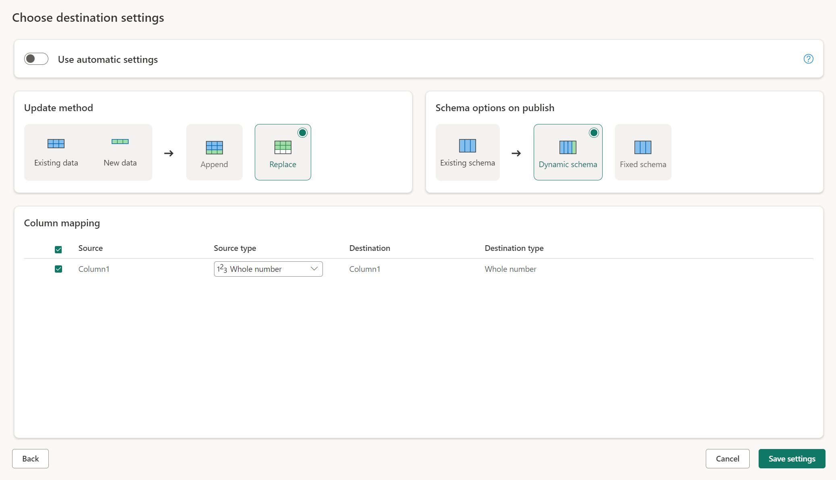This screenshot has width=836, height=480.
Task: Click the Back button
Action: pyautogui.click(x=30, y=458)
